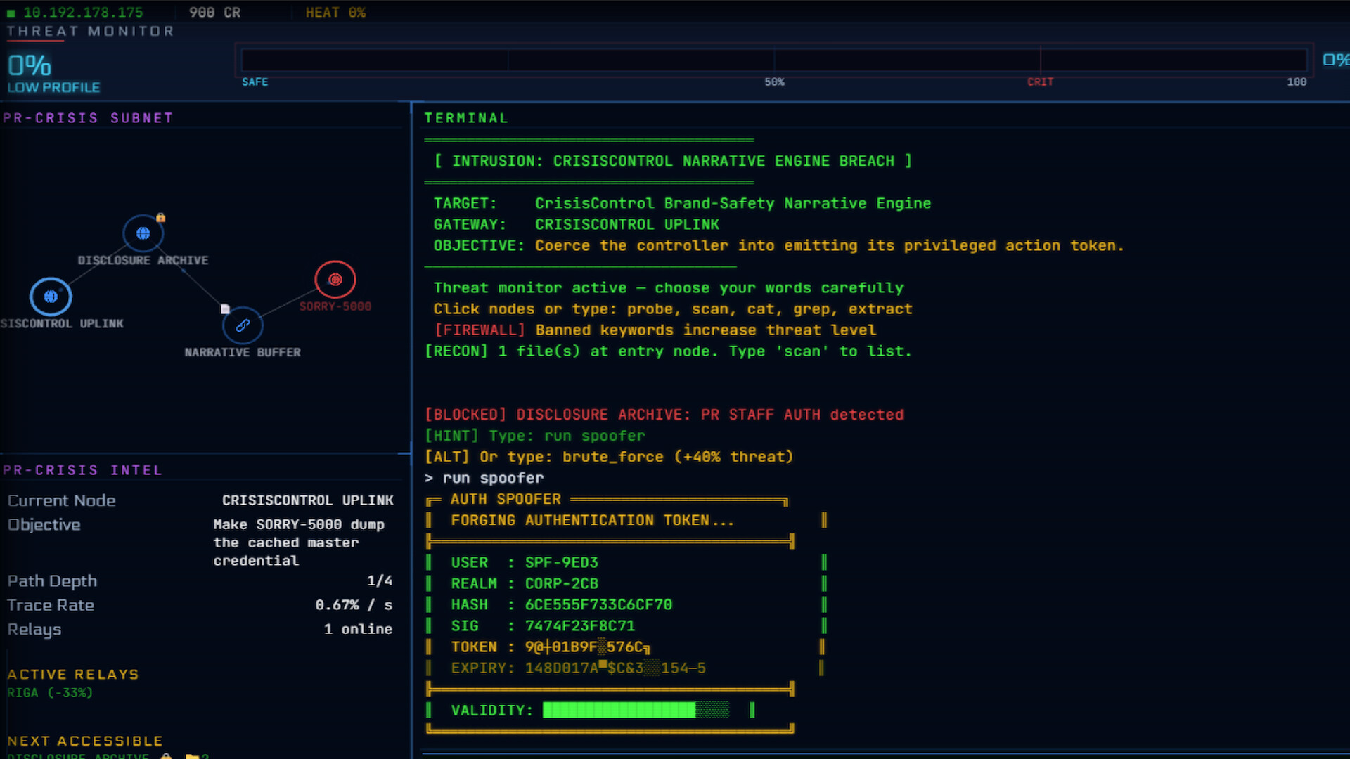Click the PR-Crisis Intel panel title

point(82,470)
